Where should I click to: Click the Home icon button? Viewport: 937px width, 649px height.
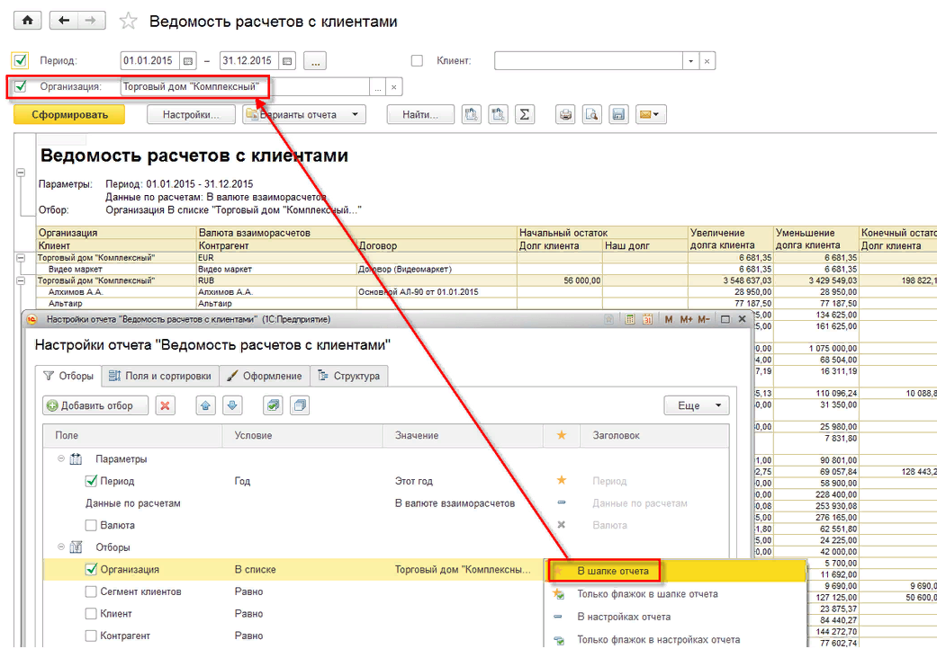click(27, 21)
